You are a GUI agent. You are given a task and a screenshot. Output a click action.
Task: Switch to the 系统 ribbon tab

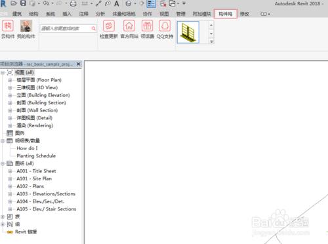pos(51,14)
